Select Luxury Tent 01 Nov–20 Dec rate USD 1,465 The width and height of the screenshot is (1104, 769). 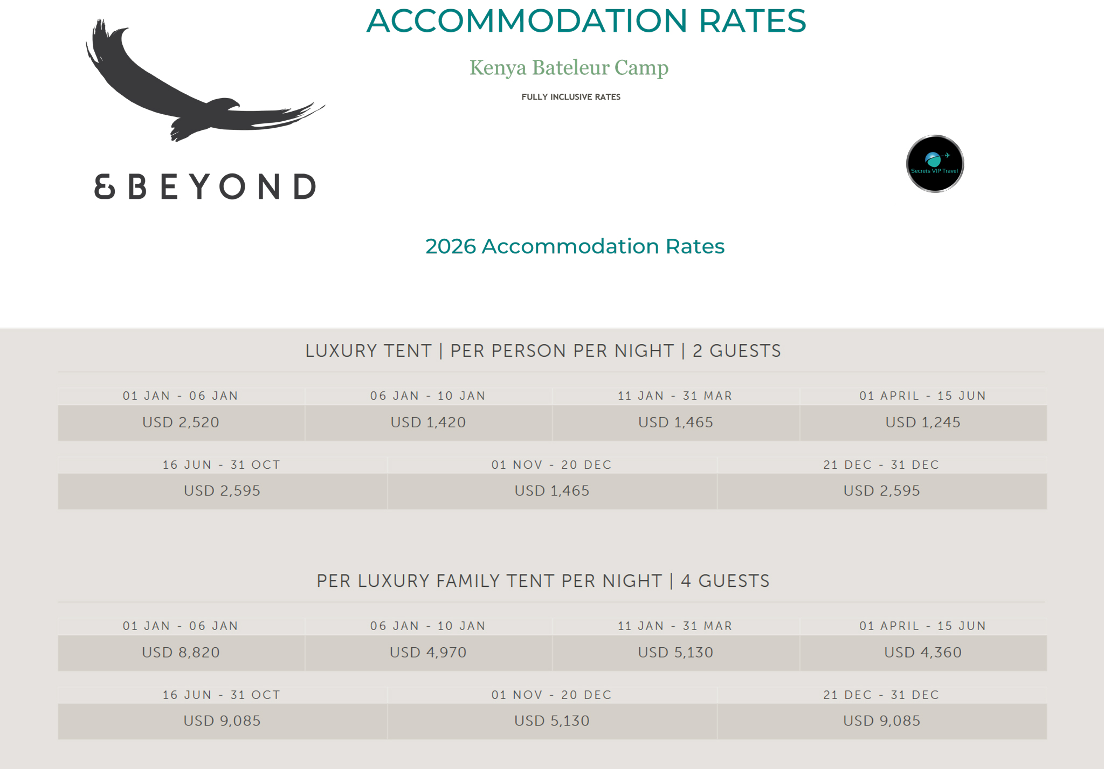(552, 491)
